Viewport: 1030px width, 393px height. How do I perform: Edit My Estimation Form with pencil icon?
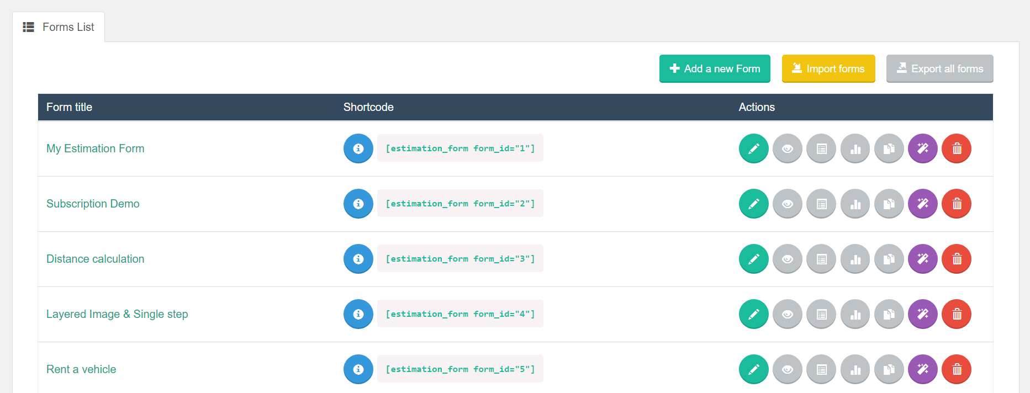754,148
